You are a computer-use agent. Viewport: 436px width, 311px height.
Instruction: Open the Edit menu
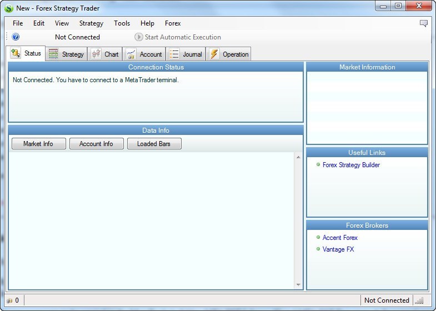click(x=39, y=23)
